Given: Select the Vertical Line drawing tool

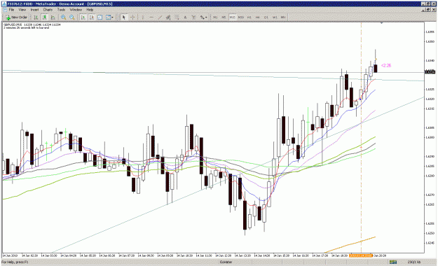Looking at the screenshot, I should tap(143, 17).
